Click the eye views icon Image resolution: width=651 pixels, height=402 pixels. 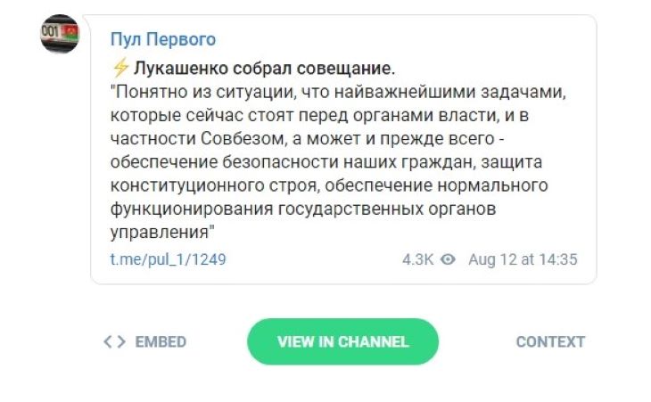pos(449,259)
